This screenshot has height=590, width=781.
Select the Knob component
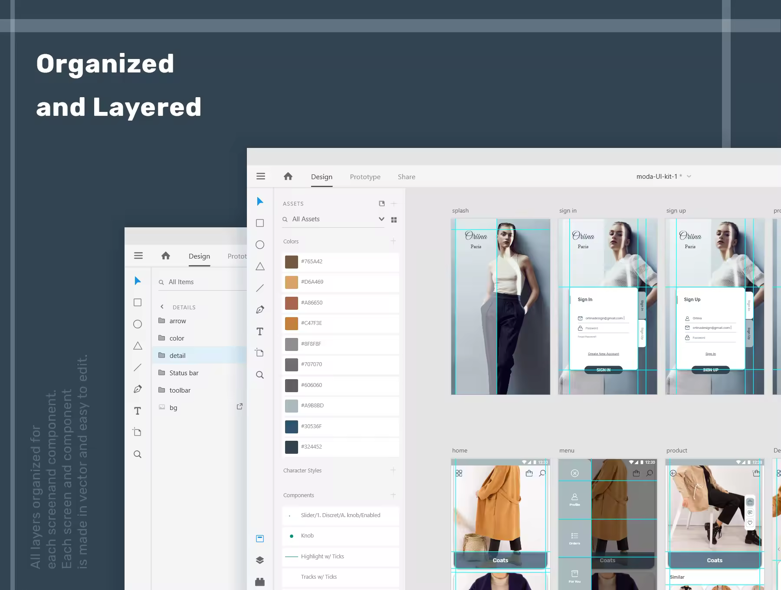[341, 536]
